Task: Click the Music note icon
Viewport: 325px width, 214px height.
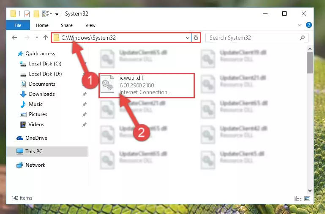Action: click(x=23, y=104)
